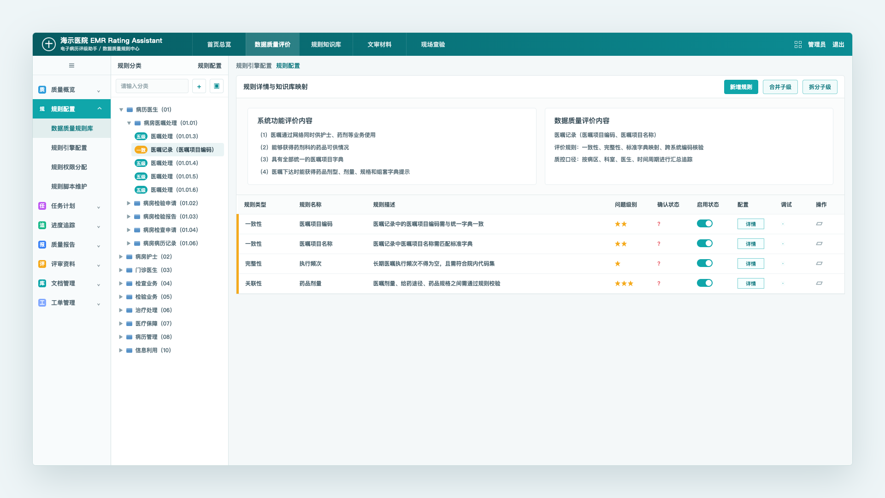This screenshot has height=498, width=885.
Task: Click operation icon for 药品剂量 row
Action: pyautogui.click(x=819, y=283)
